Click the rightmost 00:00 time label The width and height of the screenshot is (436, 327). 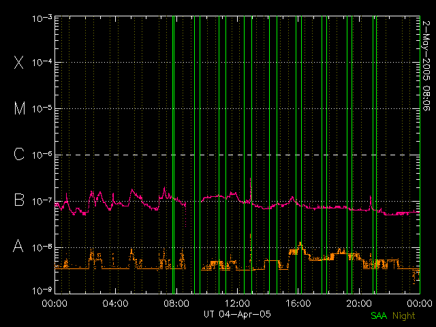tap(420, 303)
